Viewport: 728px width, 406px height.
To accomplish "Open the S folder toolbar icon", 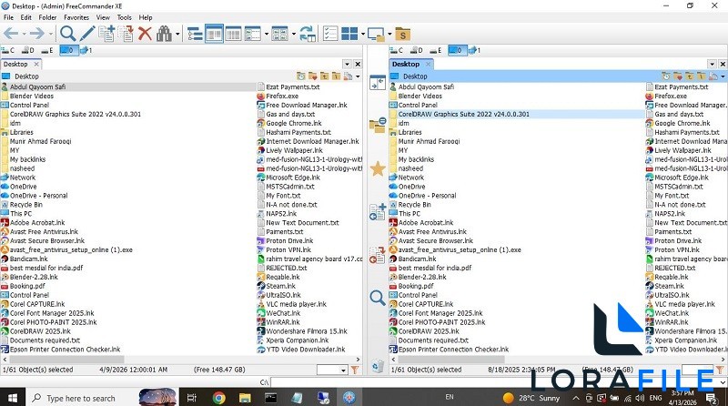I will tap(403, 35).
